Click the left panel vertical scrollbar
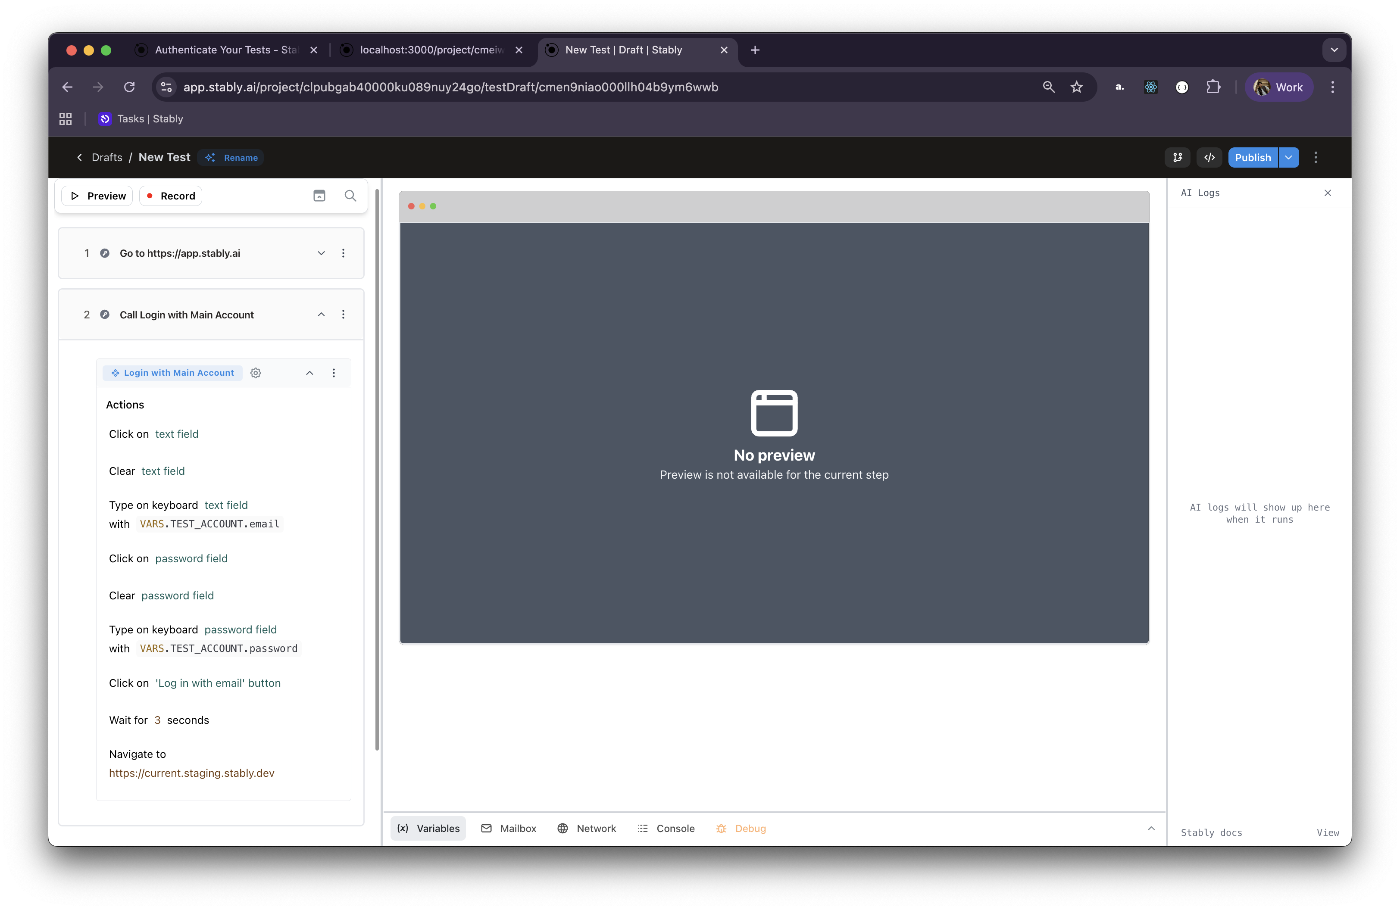 (377, 470)
